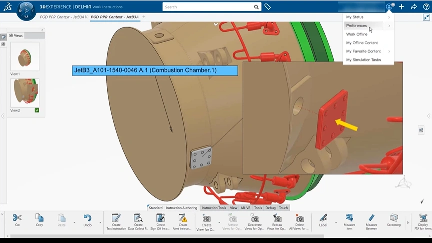Click the fullscreen expand icon top right
This screenshot has width=432, height=243.
point(426,17)
